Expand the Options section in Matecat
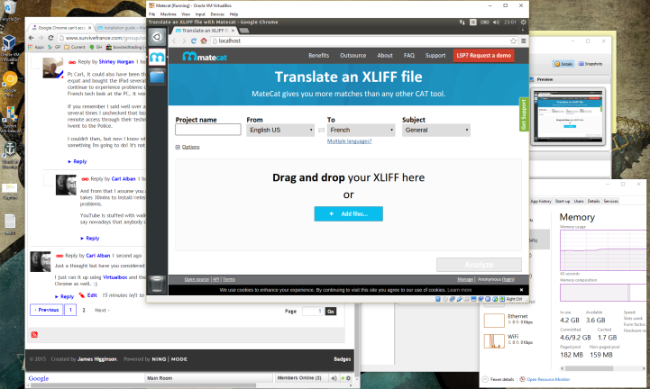The width and height of the screenshot is (650, 389). tap(188, 147)
